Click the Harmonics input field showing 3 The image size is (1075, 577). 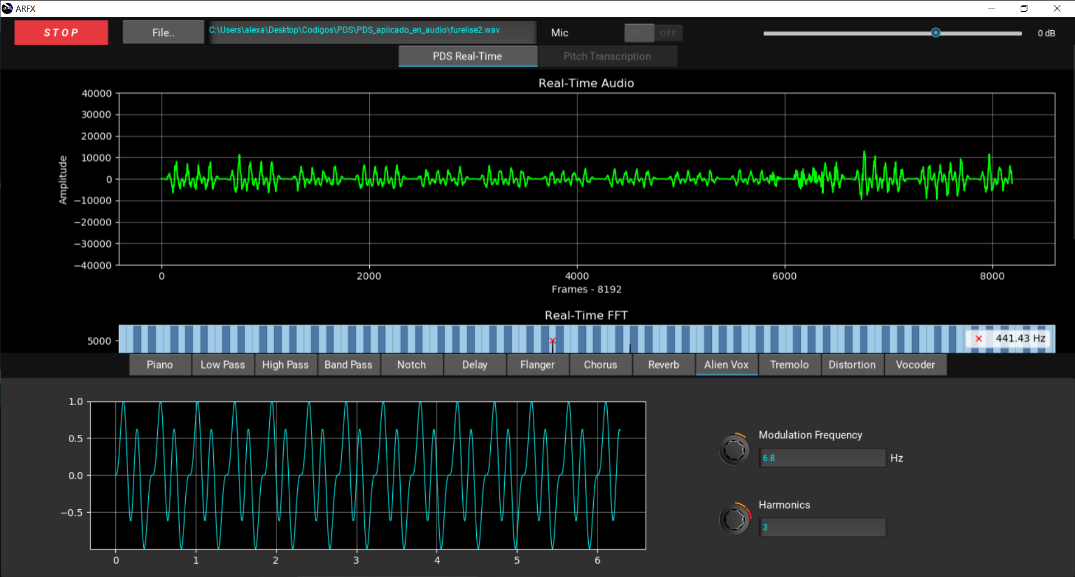pyautogui.click(x=823, y=527)
